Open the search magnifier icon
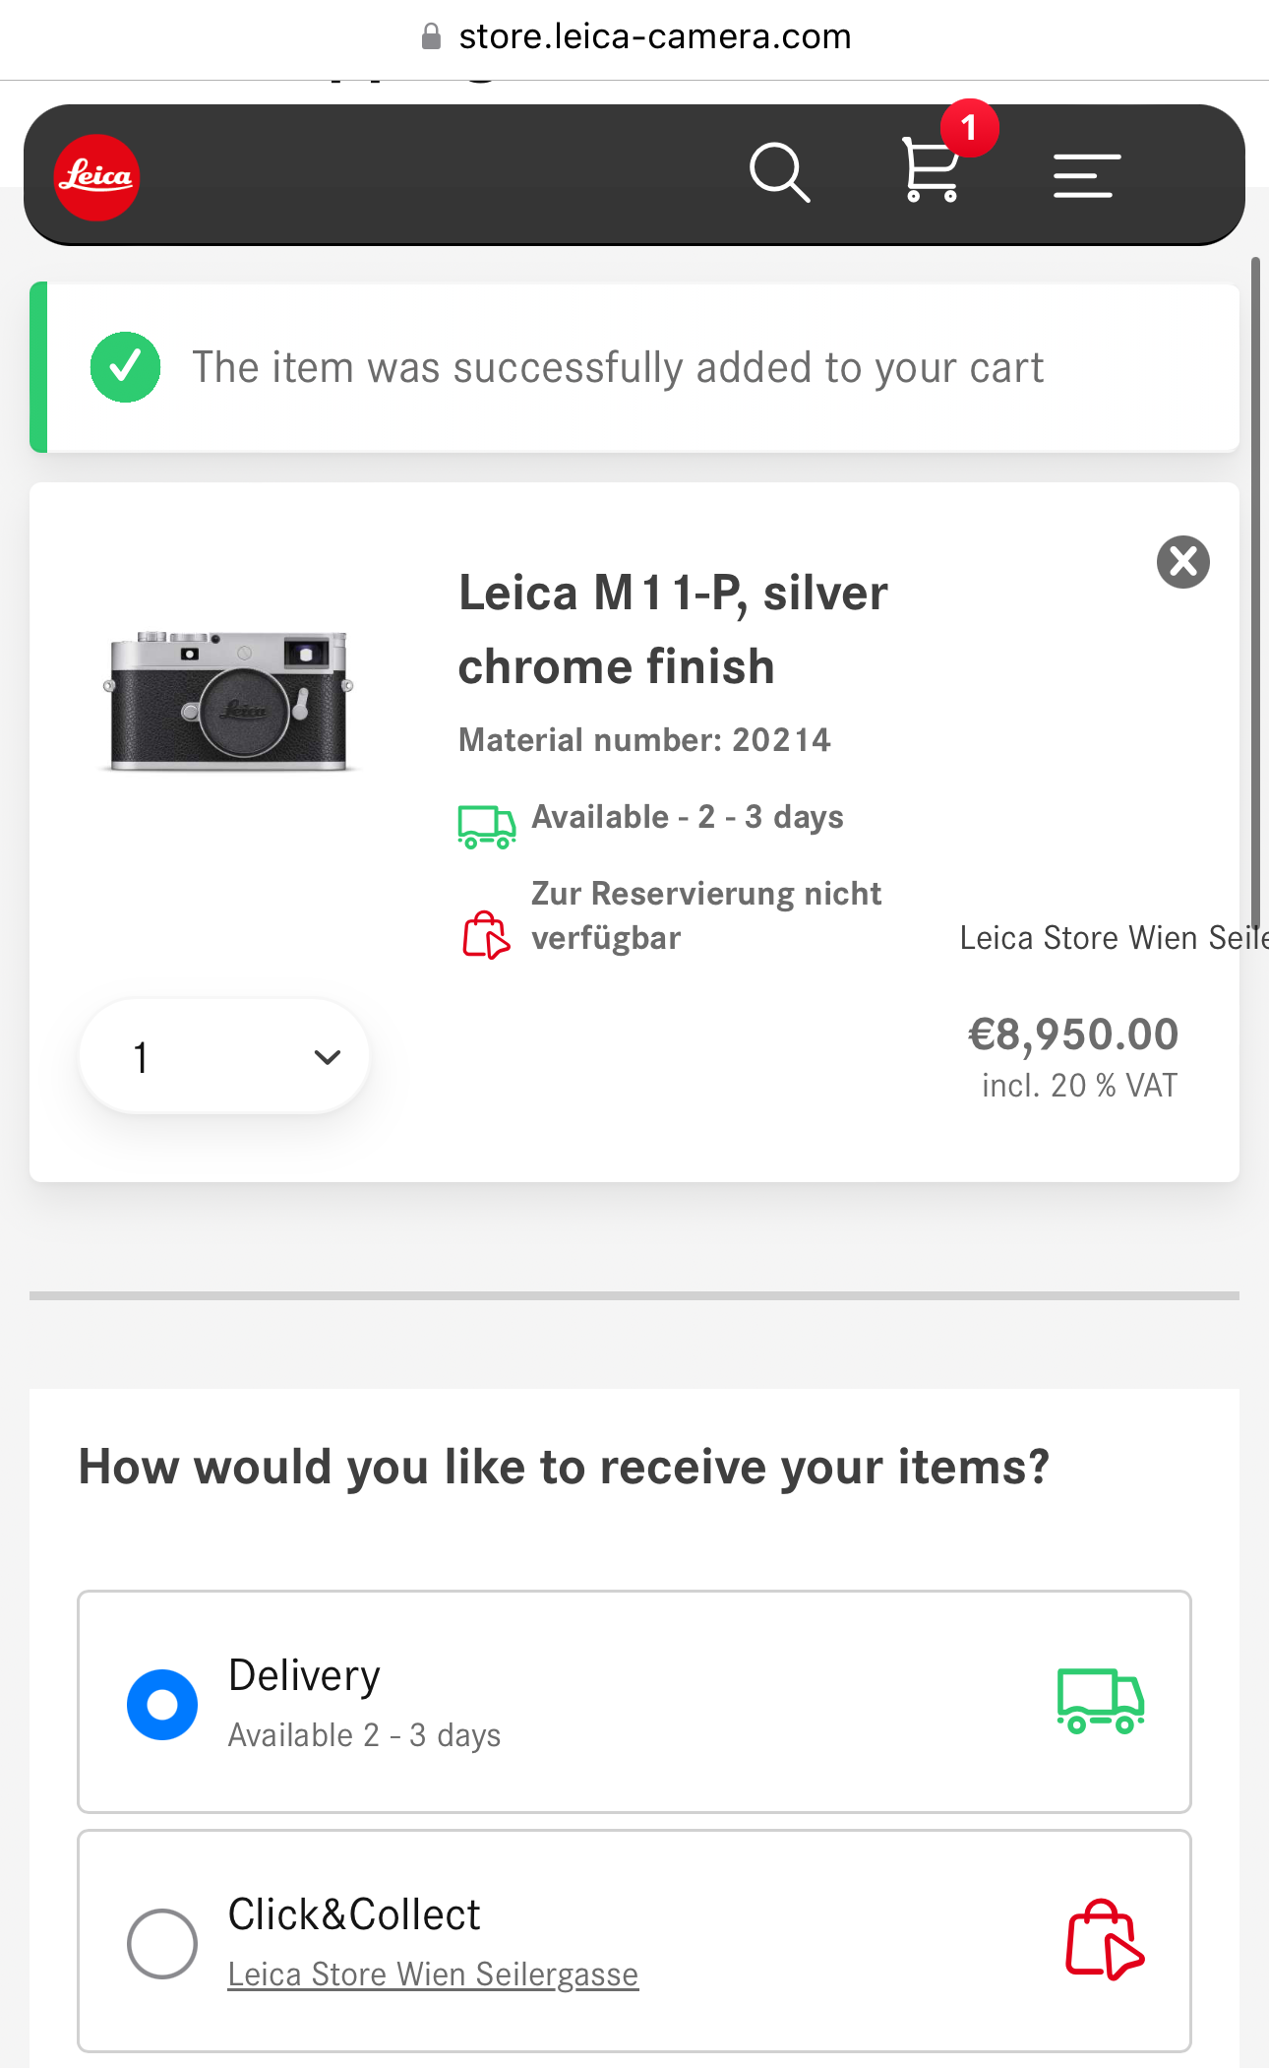1269x2068 pixels. [x=779, y=173]
